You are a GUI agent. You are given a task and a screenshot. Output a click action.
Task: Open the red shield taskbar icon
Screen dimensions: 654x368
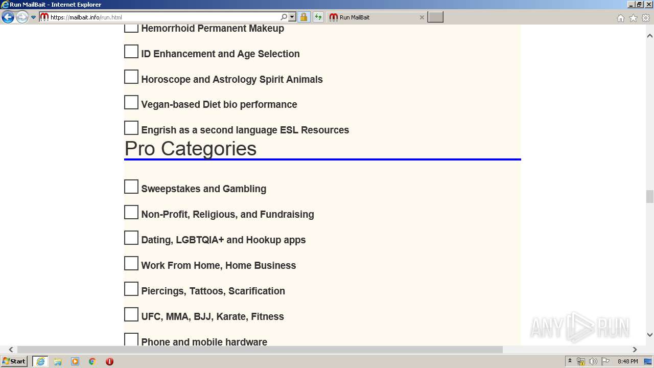tap(109, 361)
